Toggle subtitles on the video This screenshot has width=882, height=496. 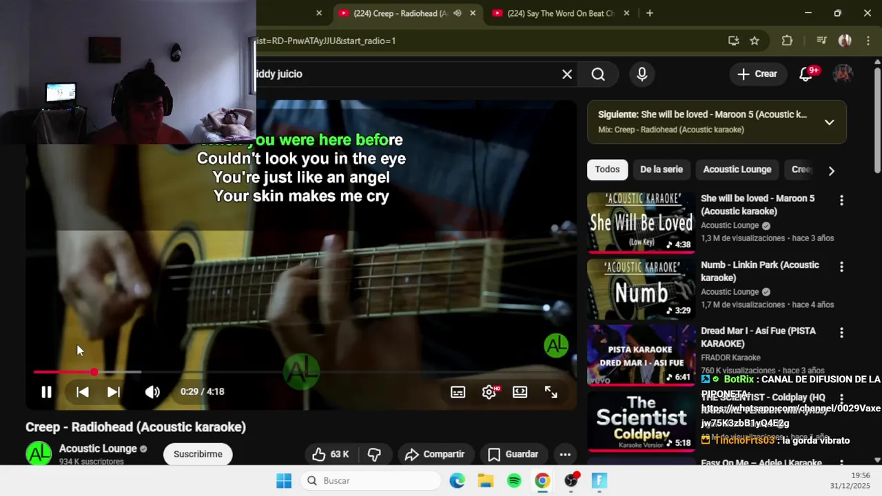(458, 392)
